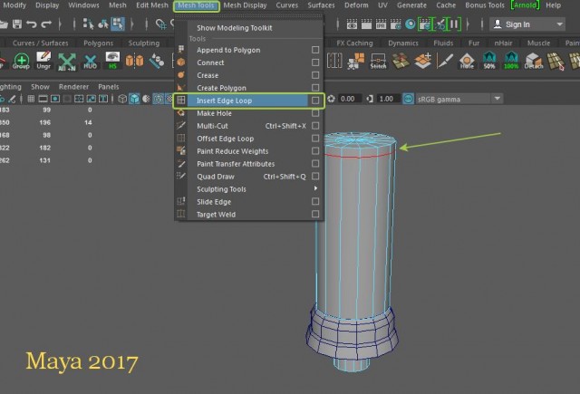Switch to the Polygons shelf tab

click(99, 43)
